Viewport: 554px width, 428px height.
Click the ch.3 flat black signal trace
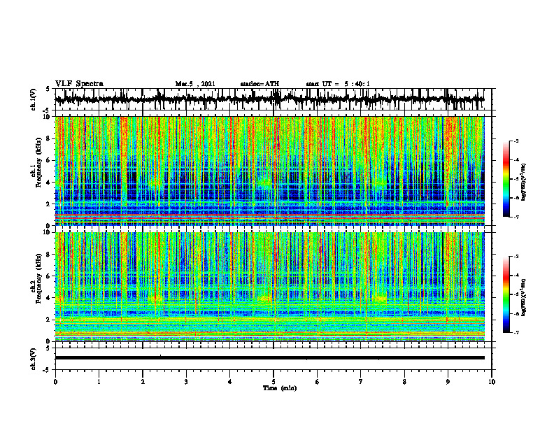coord(269,358)
